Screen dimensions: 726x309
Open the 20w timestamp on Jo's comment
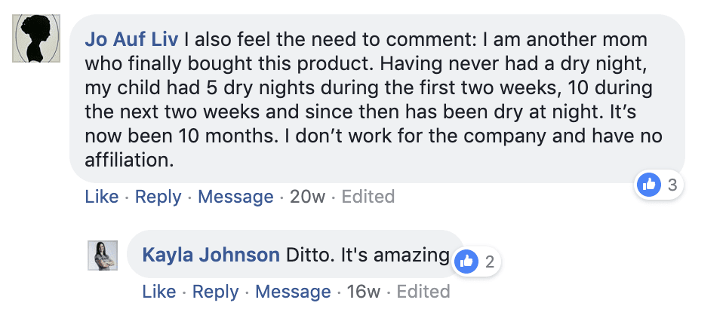click(x=307, y=197)
